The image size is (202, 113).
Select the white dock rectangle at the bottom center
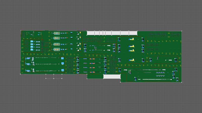(x=112, y=77)
